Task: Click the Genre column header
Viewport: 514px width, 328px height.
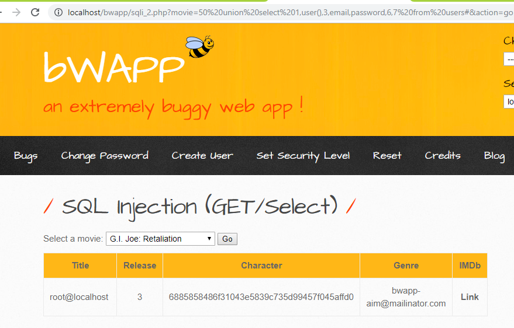Action: pos(406,266)
